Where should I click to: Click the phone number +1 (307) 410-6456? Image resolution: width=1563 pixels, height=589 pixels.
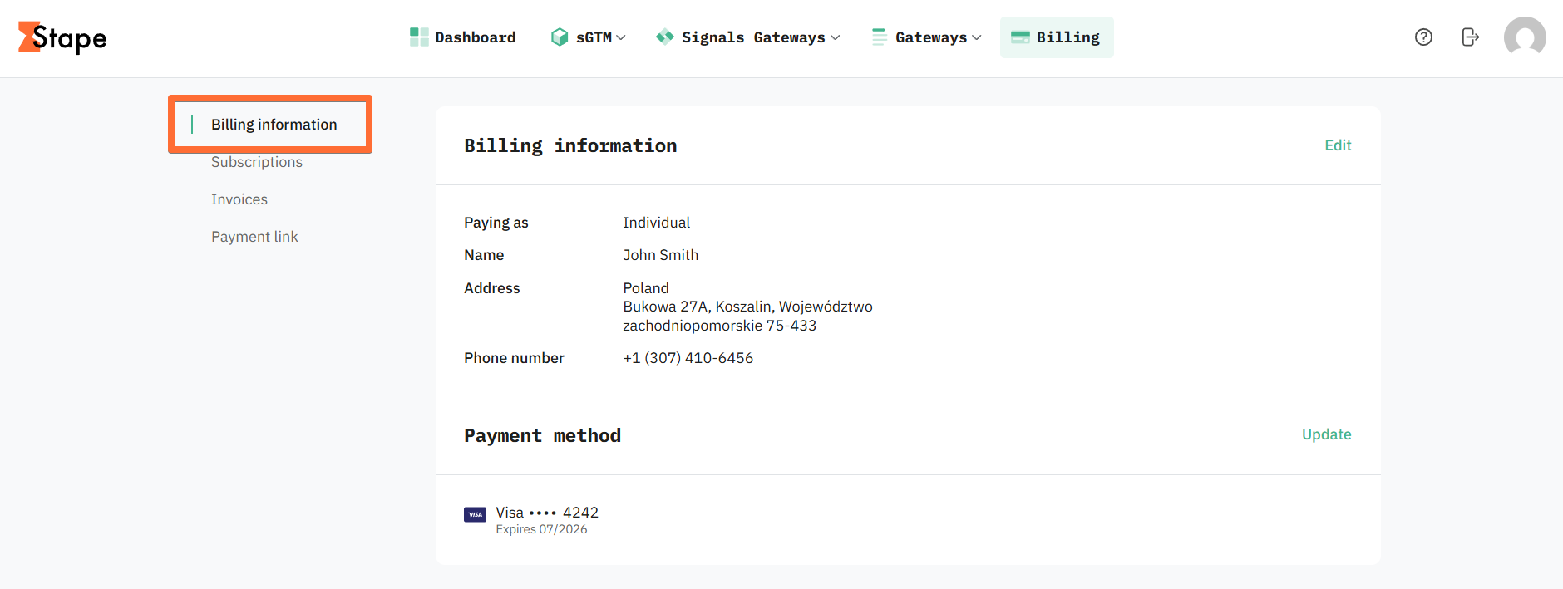(688, 358)
